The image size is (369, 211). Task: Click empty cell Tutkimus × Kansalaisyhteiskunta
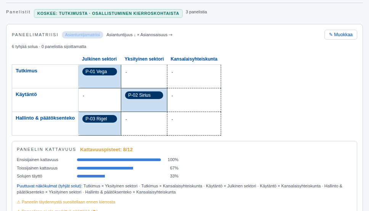194,77
